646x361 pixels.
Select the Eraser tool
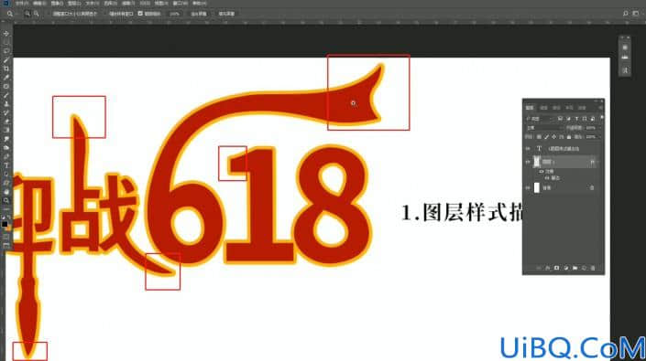(6, 122)
